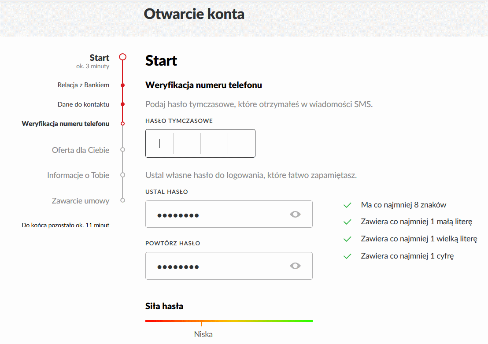Image resolution: width=488 pixels, height=344 pixels.
Task: Show password in Ustal hasło field
Action: point(295,215)
